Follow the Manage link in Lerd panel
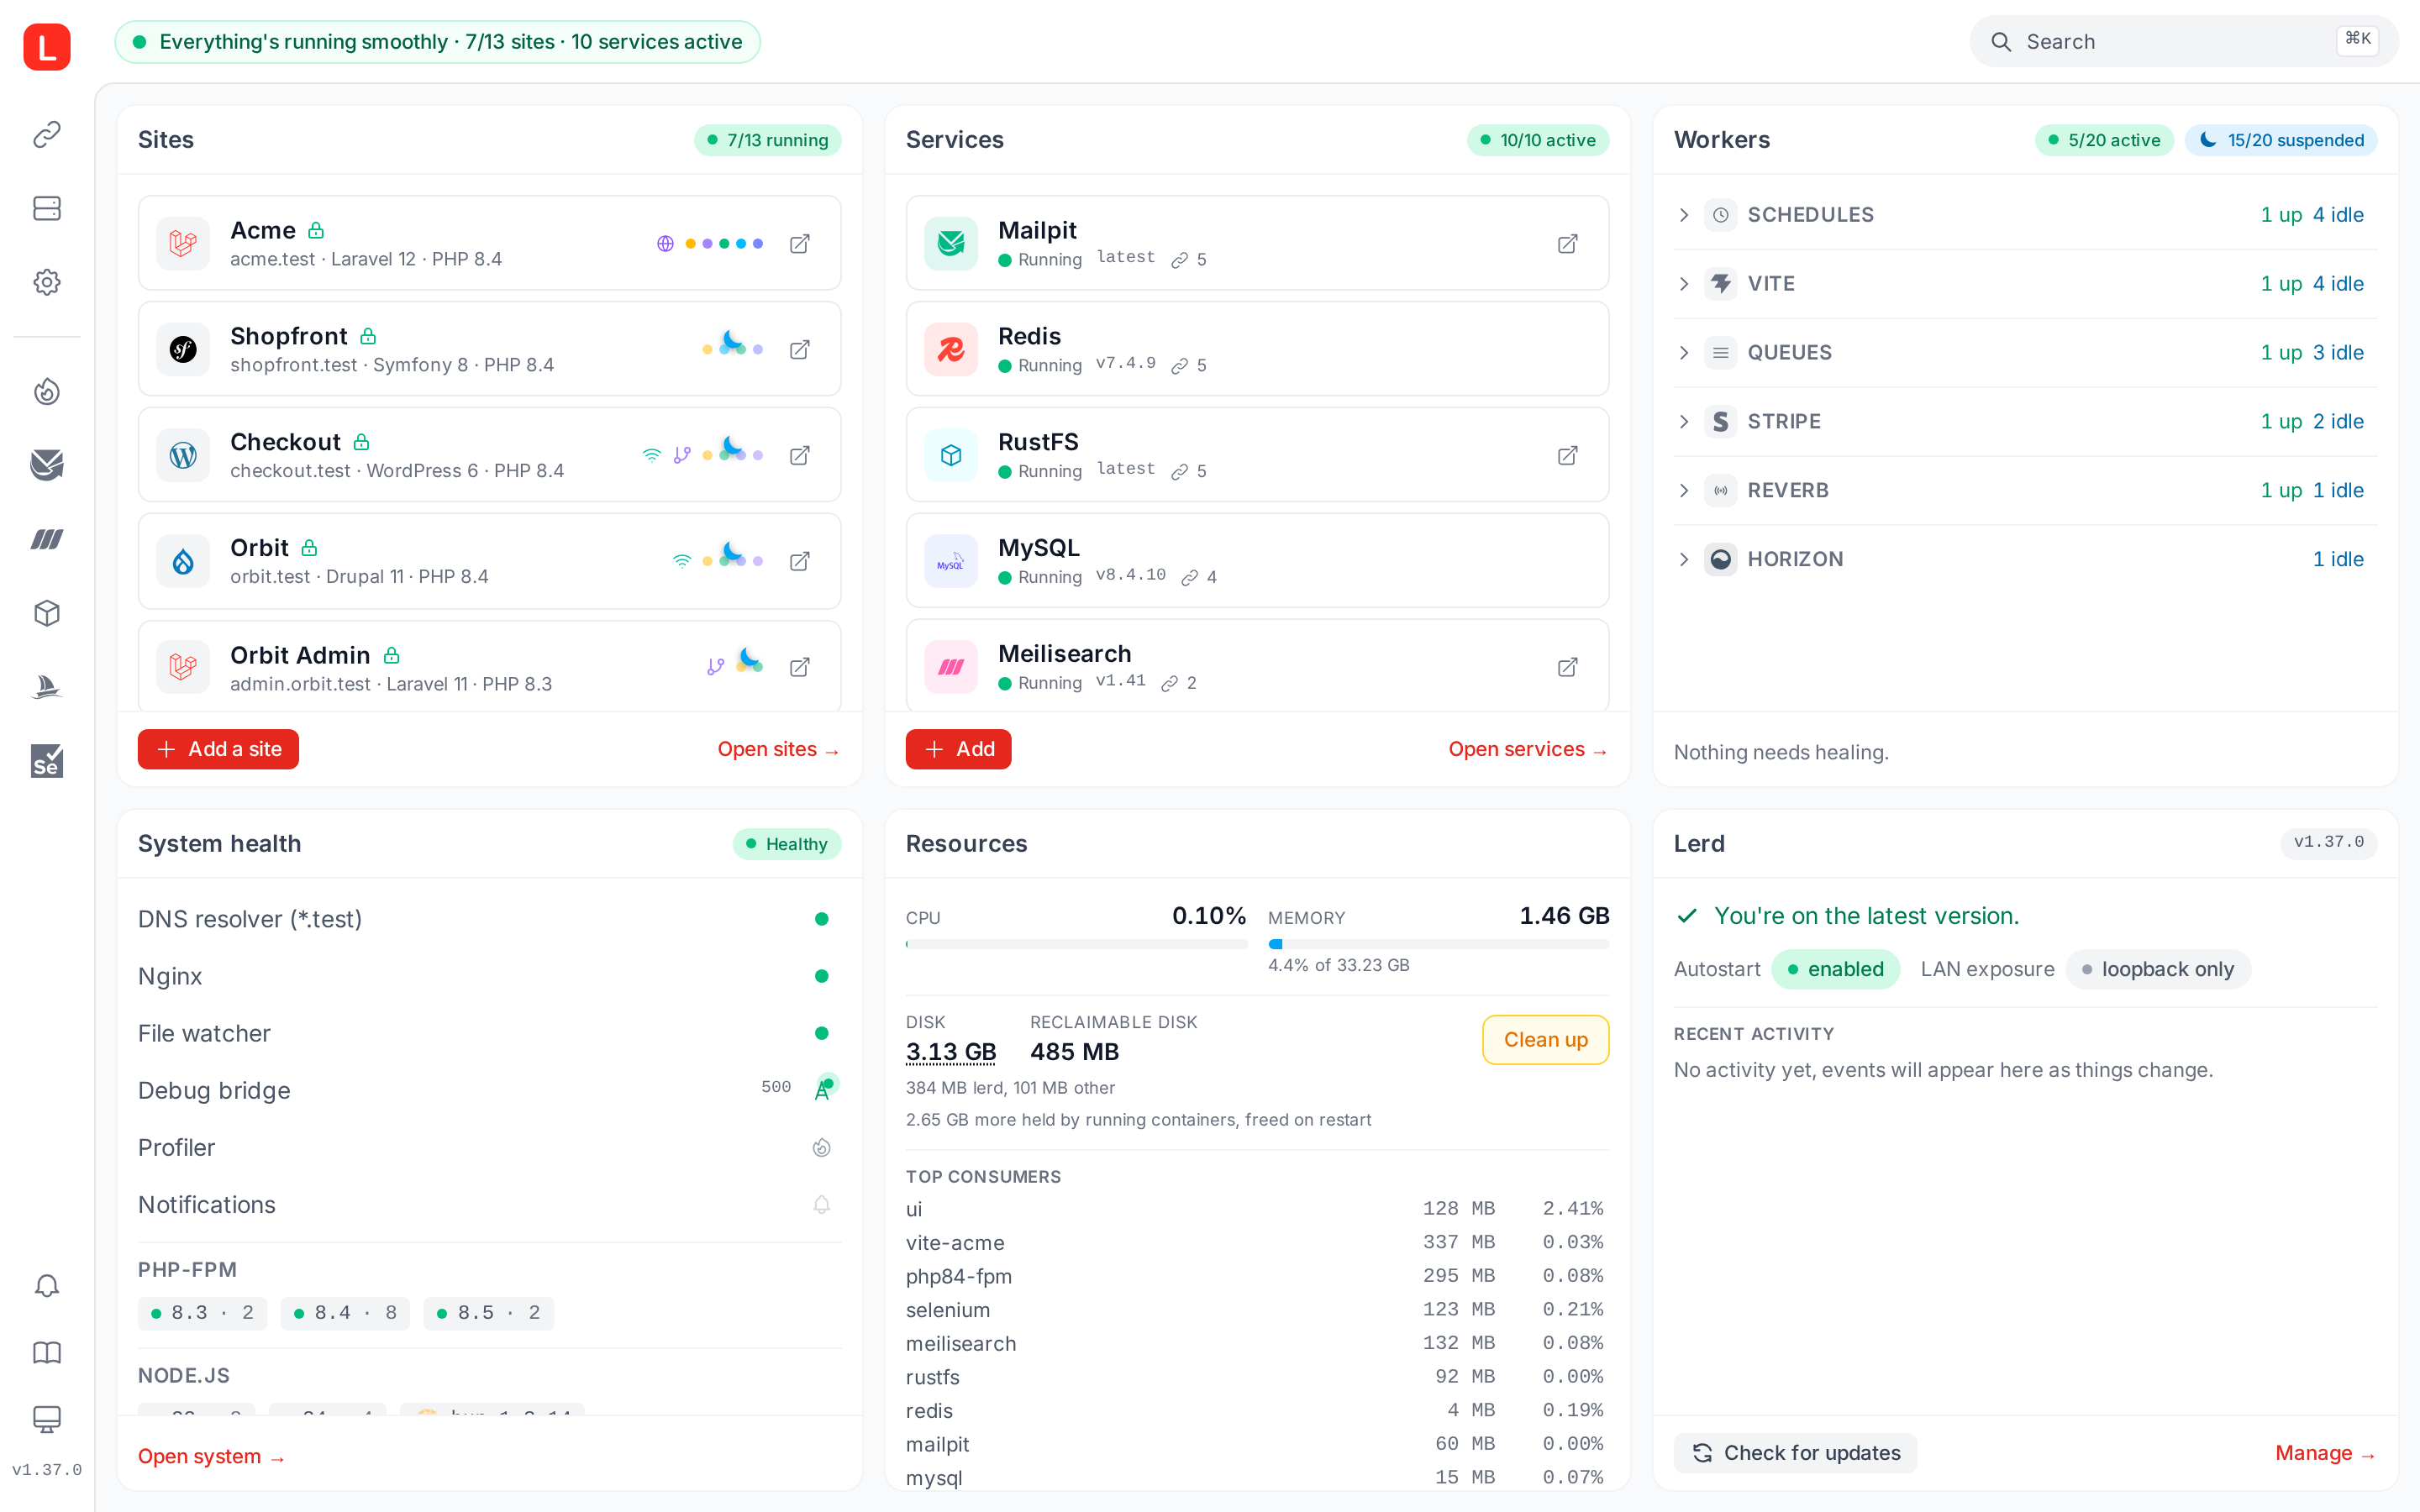2420x1512 pixels. tap(2326, 1453)
